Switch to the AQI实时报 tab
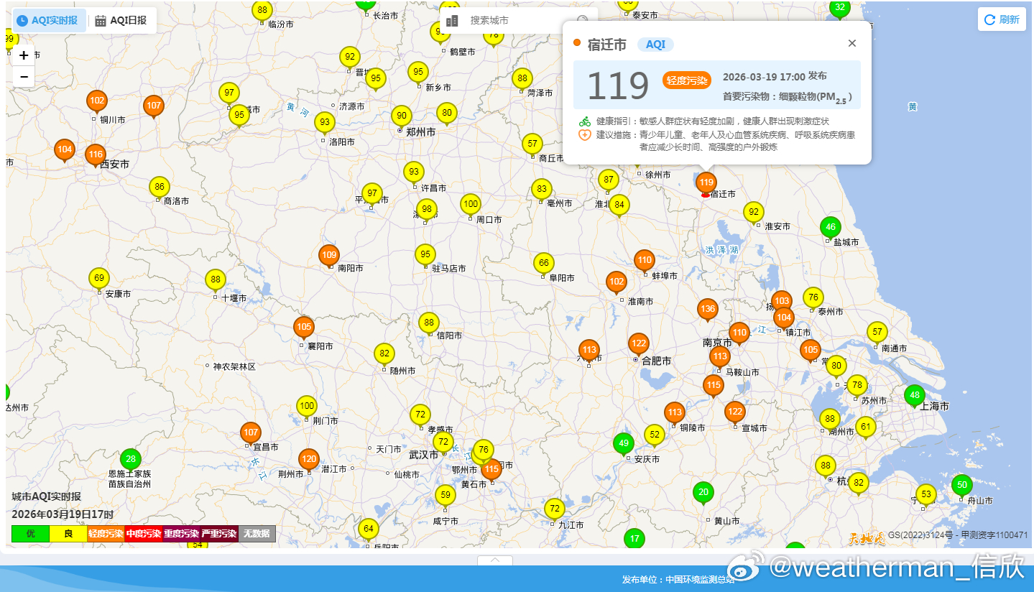 point(49,20)
